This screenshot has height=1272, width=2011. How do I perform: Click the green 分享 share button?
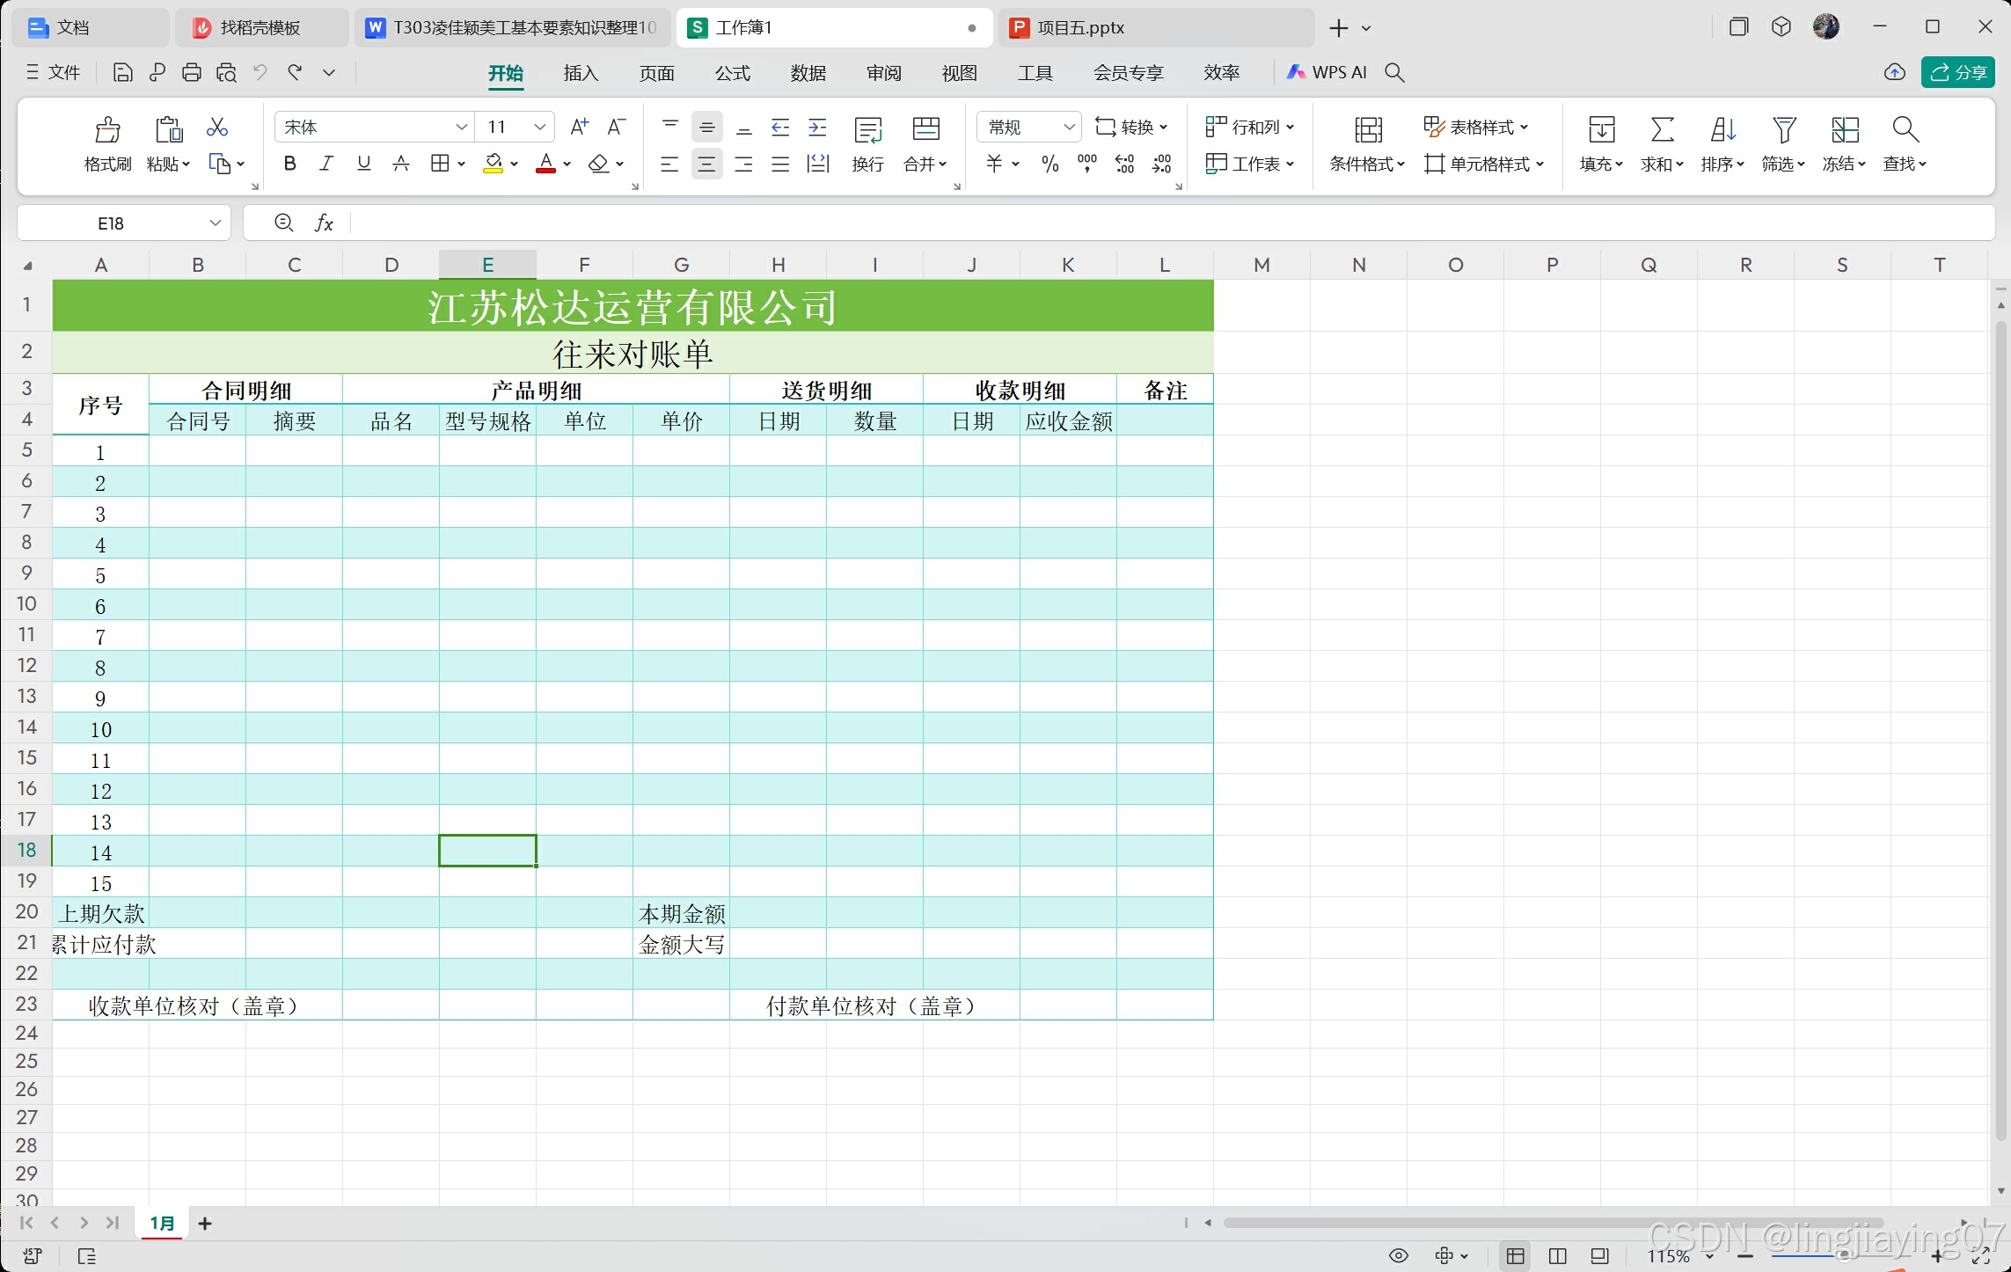coord(1957,73)
